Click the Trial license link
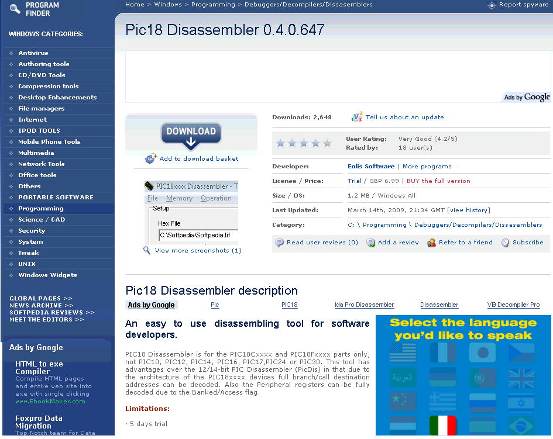The height and width of the screenshot is (439, 553). tap(355, 181)
